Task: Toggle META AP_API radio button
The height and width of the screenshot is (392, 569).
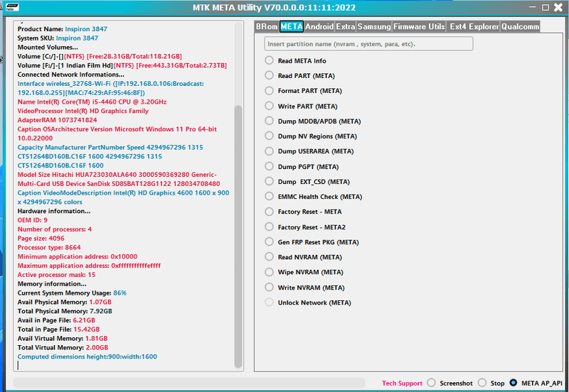Action: point(513,383)
